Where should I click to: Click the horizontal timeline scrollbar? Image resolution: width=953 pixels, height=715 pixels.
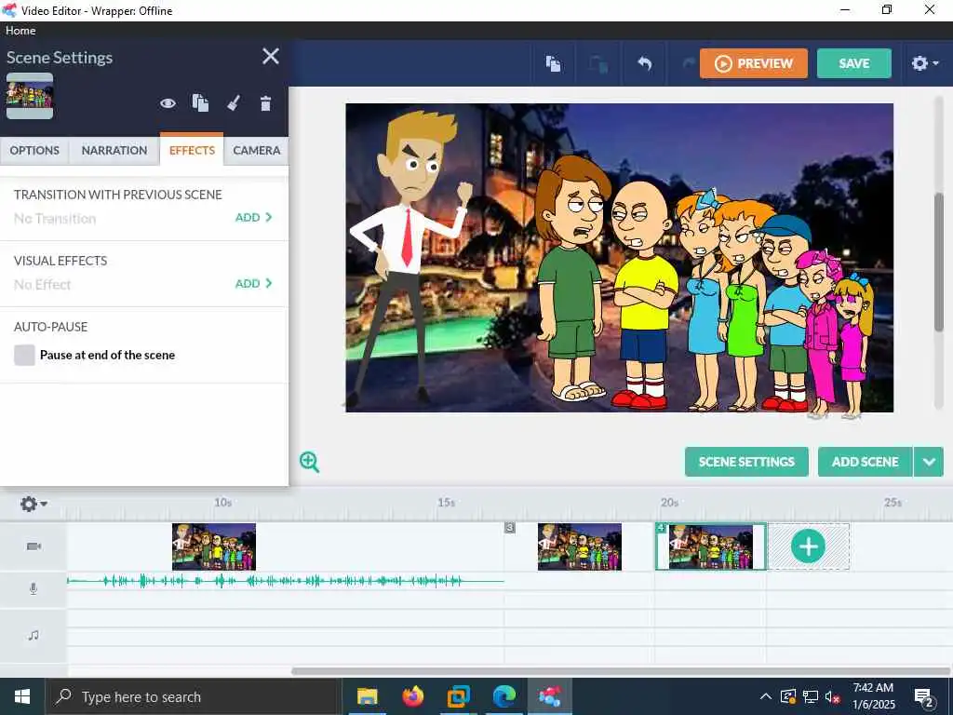(x=620, y=671)
